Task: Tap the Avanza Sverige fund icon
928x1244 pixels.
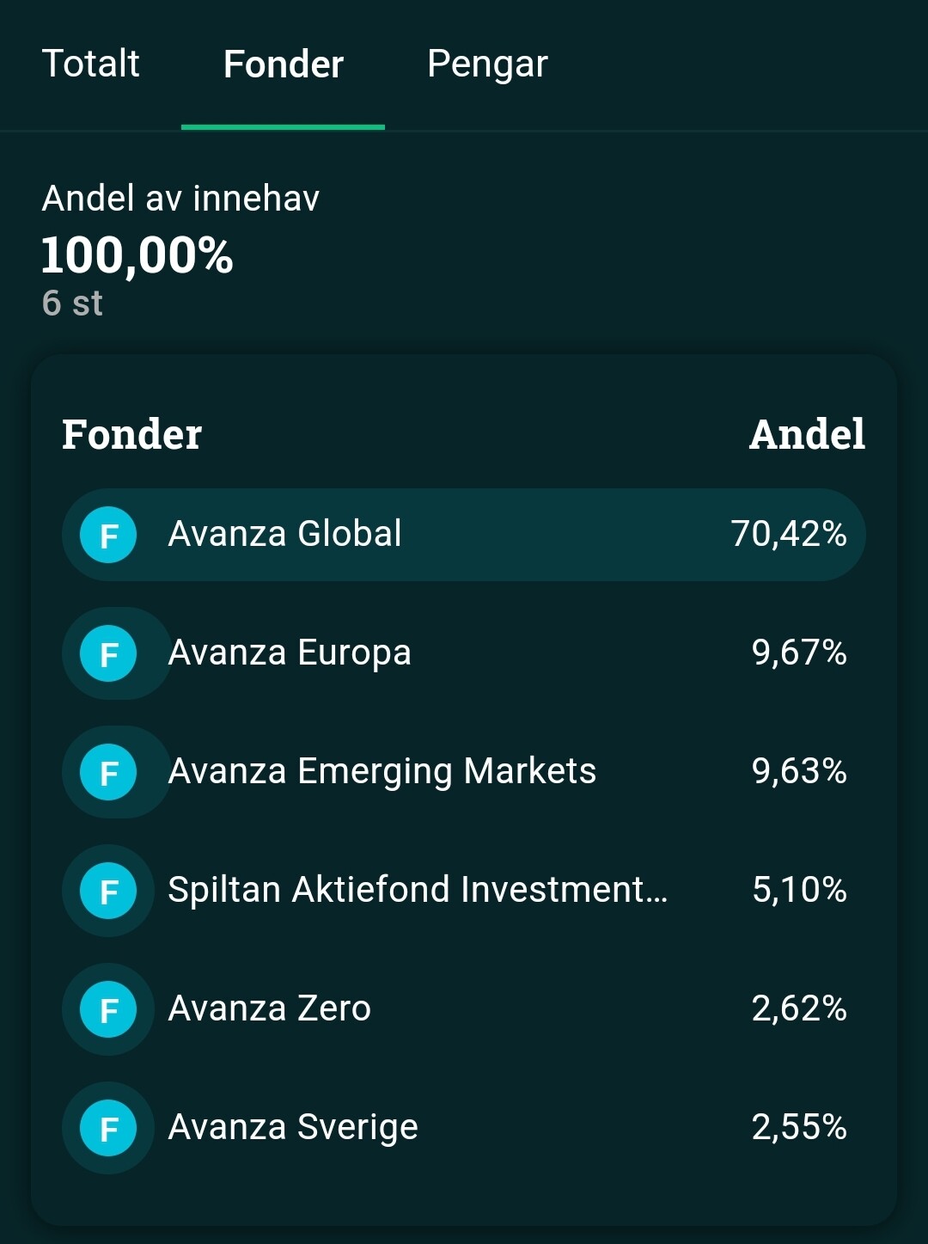Action: pos(108,1128)
